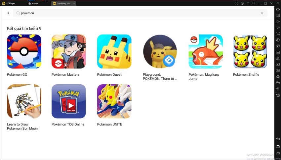Open LDPlayer settings gear in sidebar
The width and height of the screenshot is (281, 160).
click(278, 10)
